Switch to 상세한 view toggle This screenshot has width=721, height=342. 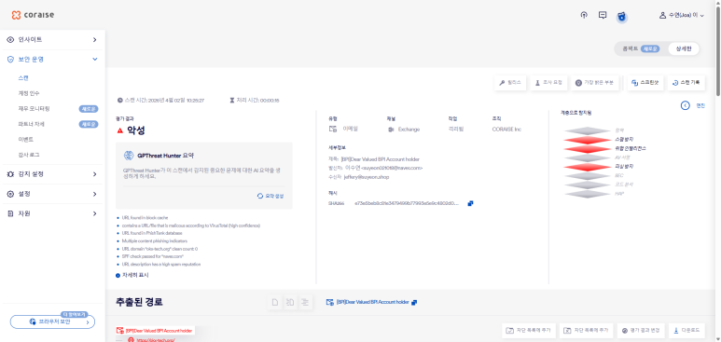684,48
